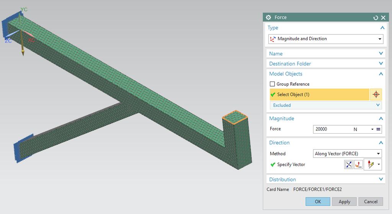
Task: Click the highlighted orange top face of the post
Action: [x=235, y=116]
